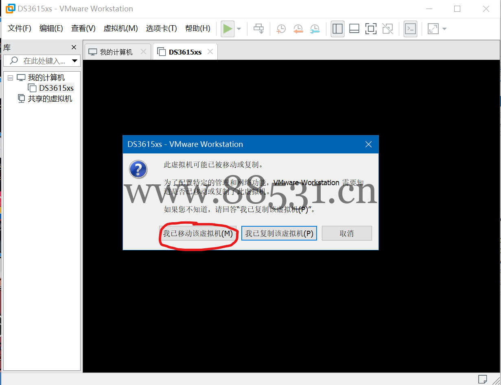
Task: Switch to the 我的计算机 tab
Action: (117, 52)
